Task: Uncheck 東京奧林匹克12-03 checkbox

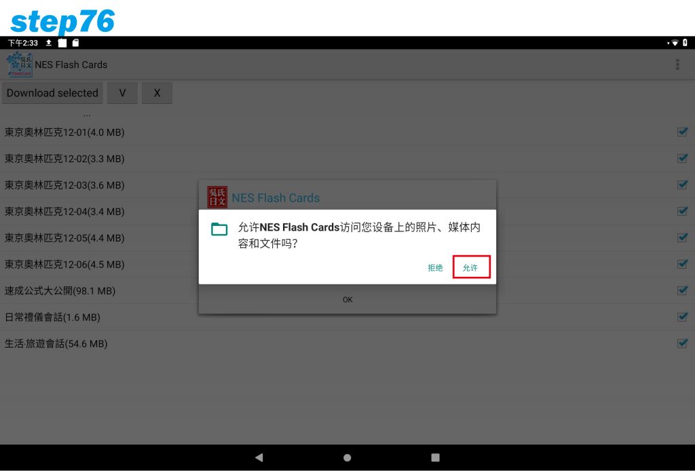Action: click(682, 185)
